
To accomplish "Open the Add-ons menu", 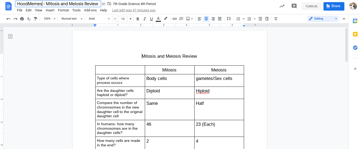I will click(90, 10).
